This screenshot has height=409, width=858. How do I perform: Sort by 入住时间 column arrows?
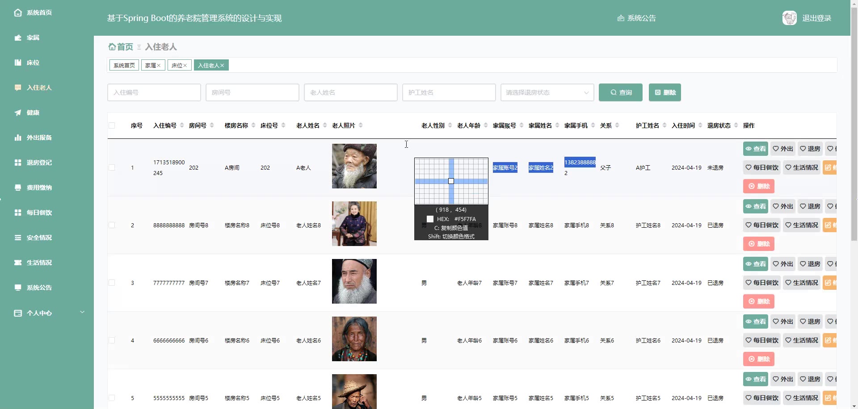click(700, 125)
